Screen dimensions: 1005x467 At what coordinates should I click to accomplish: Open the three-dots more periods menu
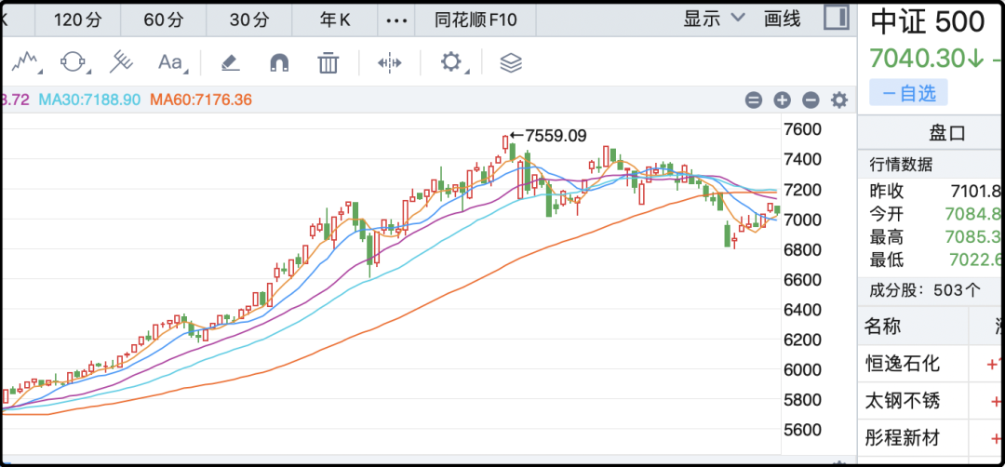pos(396,20)
